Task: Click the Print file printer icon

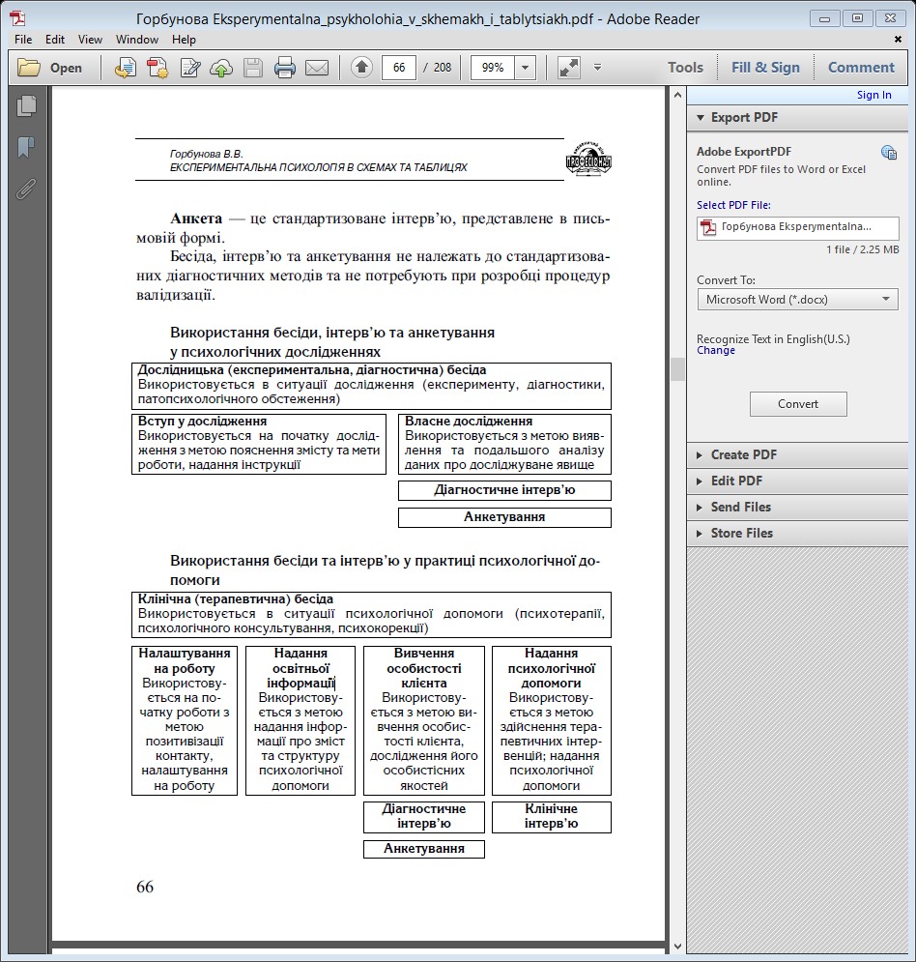Action: coord(284,68)
